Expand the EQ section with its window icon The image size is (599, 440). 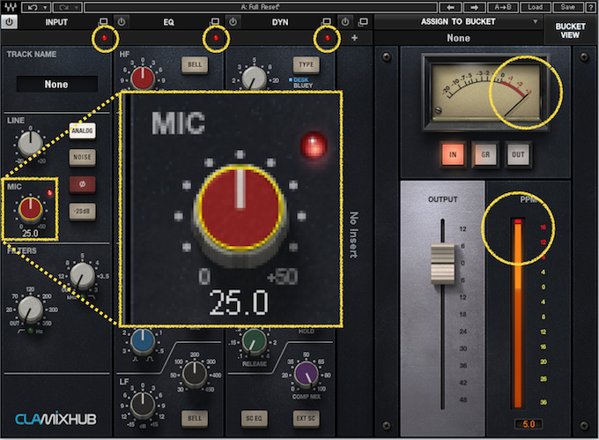coord(215,22)
